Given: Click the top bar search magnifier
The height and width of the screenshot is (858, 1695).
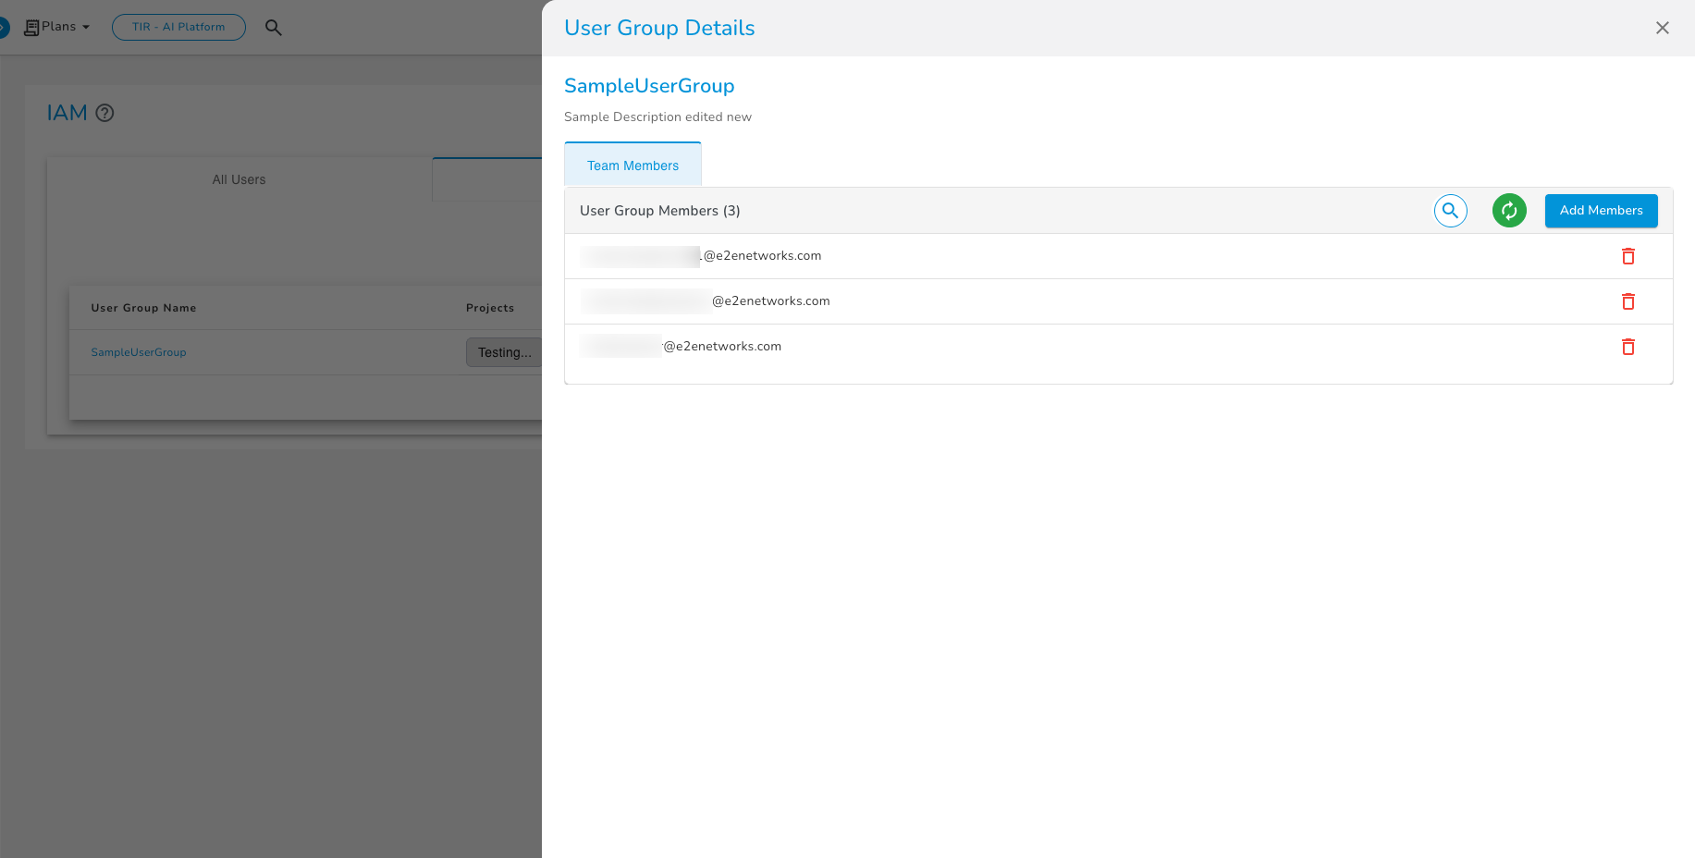Looking at the screenshot, I should click(x=273, y=28).
